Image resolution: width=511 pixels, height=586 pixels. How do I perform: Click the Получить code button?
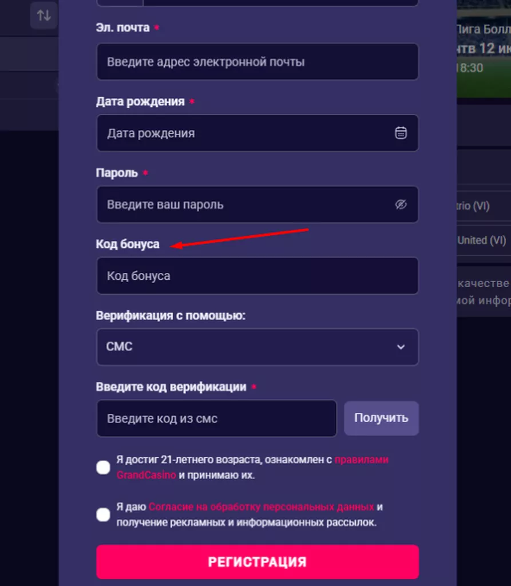(x=381, y=418)
